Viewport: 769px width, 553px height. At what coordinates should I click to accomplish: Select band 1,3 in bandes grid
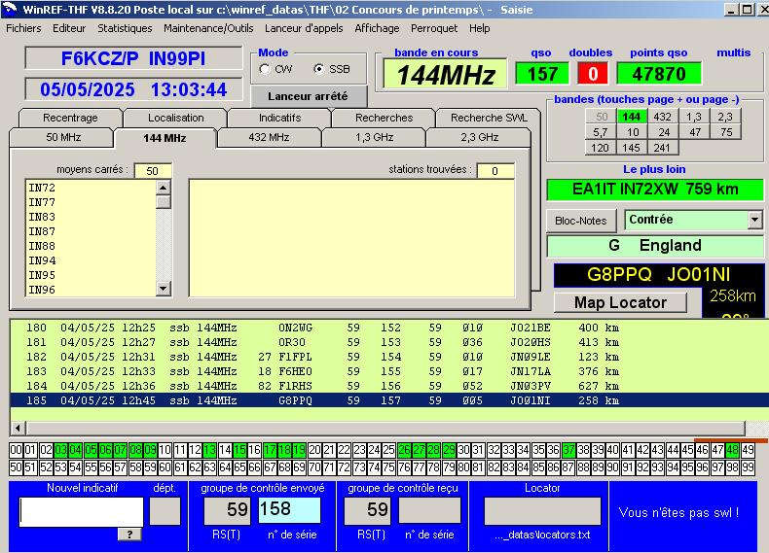(693, 117)
